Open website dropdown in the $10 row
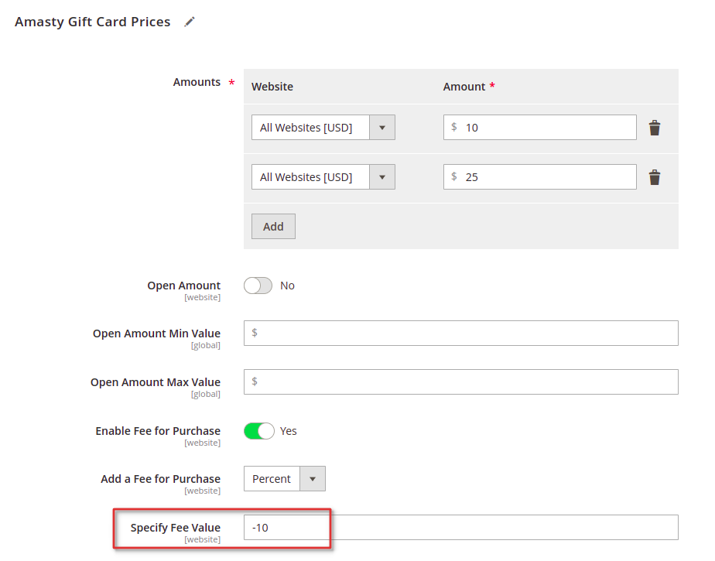Screen dimensions: 715x561 click(323, 127)
